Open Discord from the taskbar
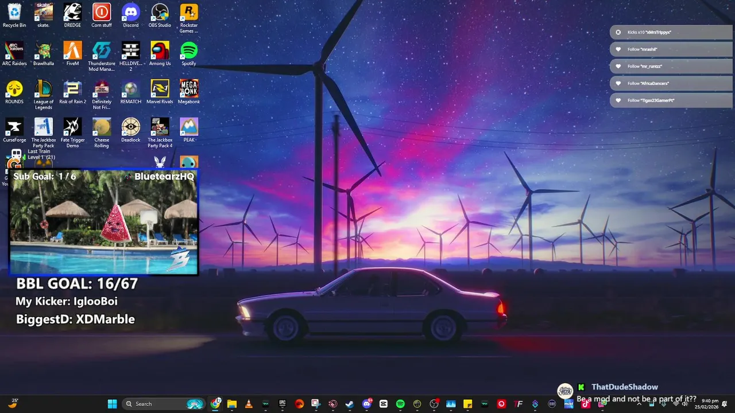The image size is (735, 413). 367,404
